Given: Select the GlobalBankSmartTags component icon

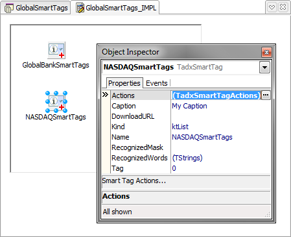Looking at the screenshot, I should tap(56, 51).
